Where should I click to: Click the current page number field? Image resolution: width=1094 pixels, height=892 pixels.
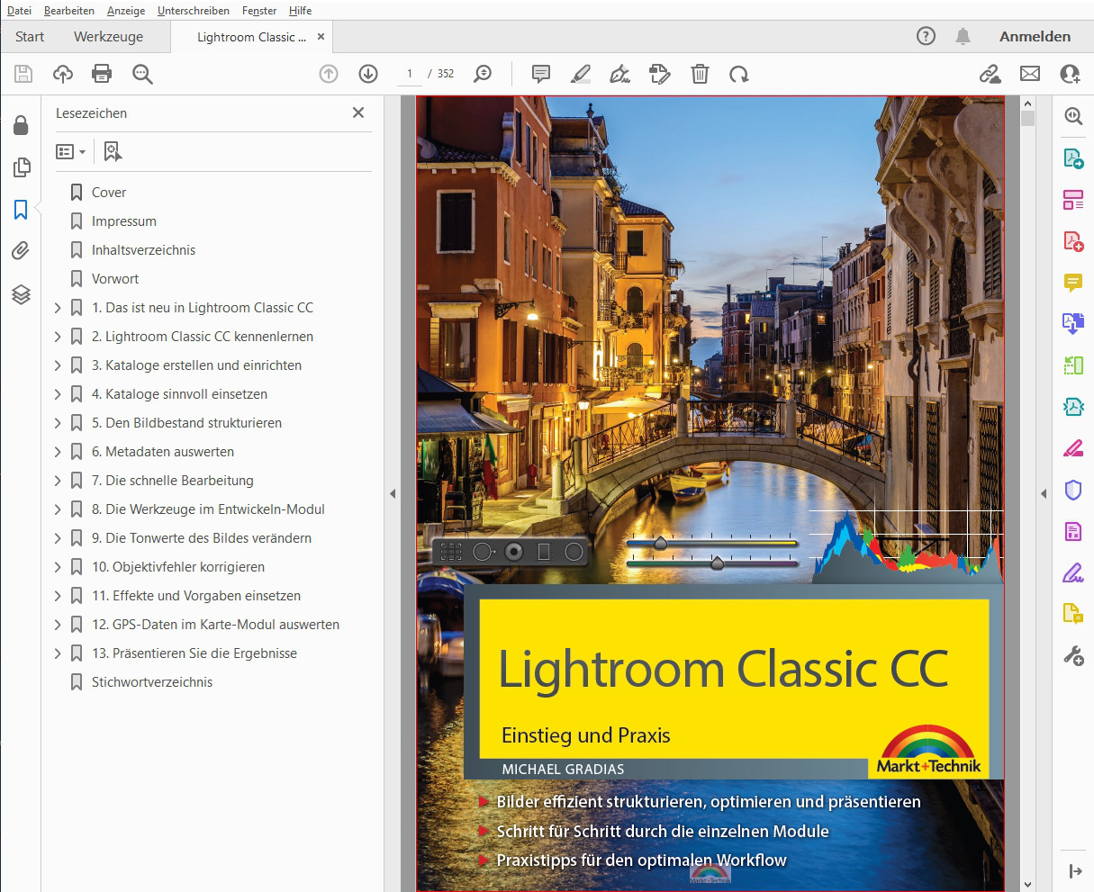[x=410, y=74]
